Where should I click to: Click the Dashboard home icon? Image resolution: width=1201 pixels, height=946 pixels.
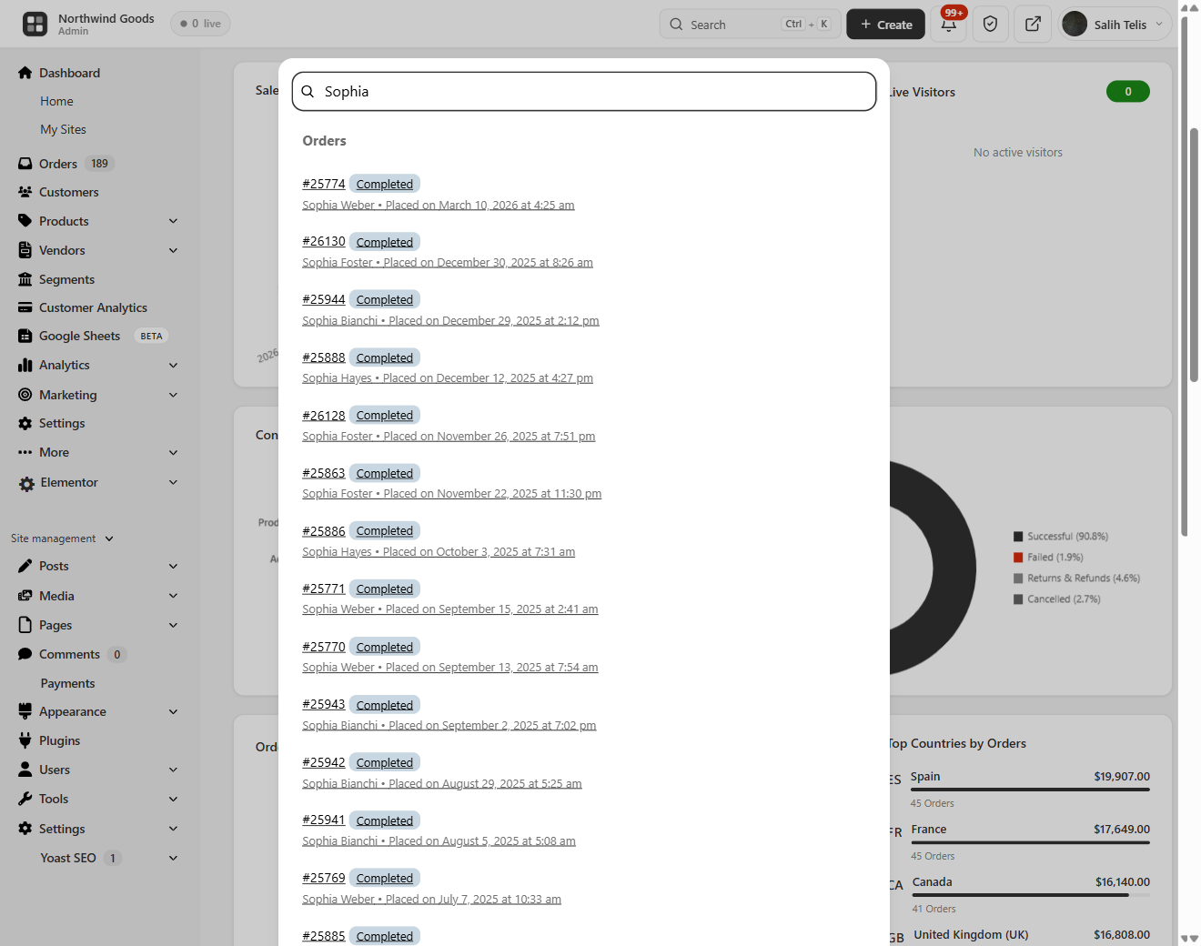click(x=25, y=73)
